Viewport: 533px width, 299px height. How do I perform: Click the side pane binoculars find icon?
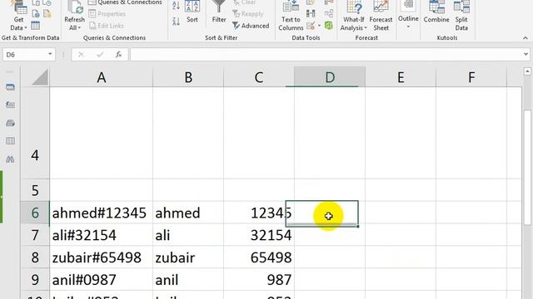tap(10, 159)
